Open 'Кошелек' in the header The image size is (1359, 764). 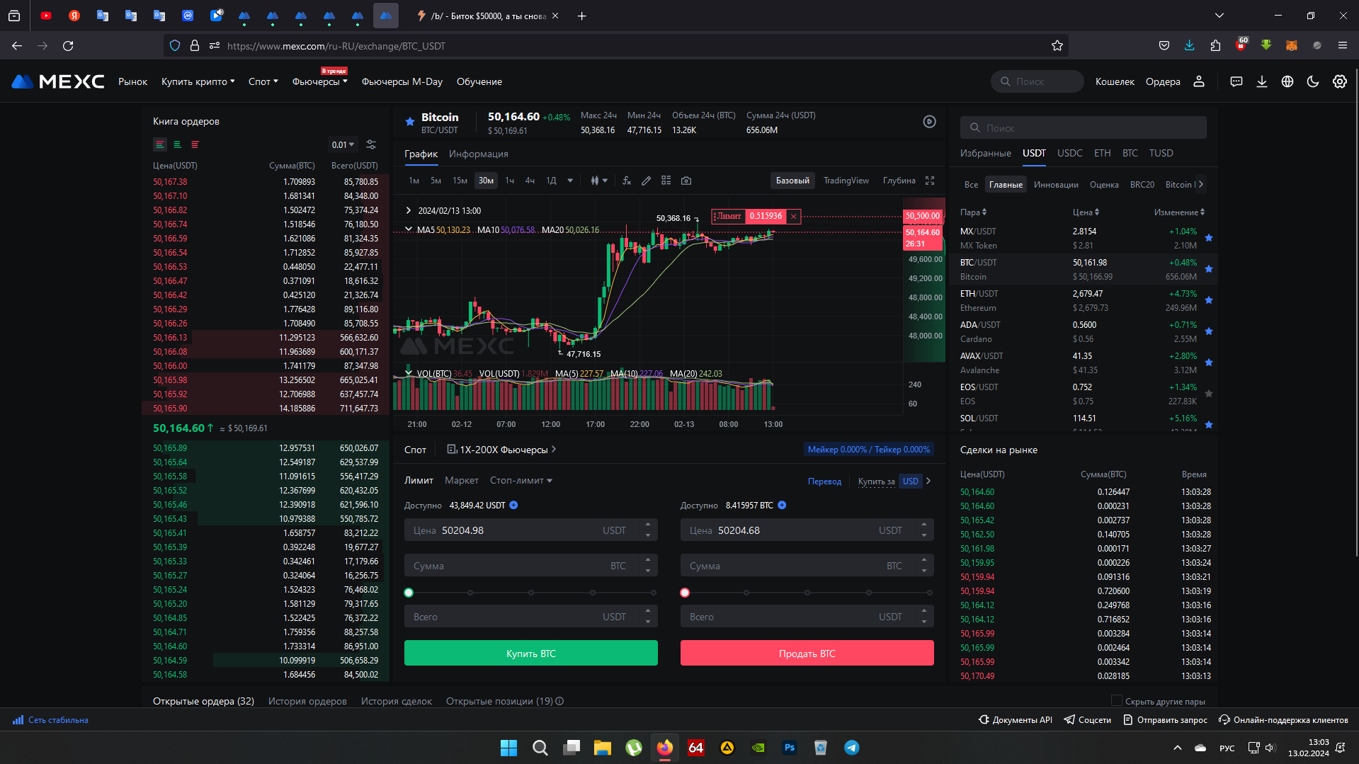(1115, 81)
